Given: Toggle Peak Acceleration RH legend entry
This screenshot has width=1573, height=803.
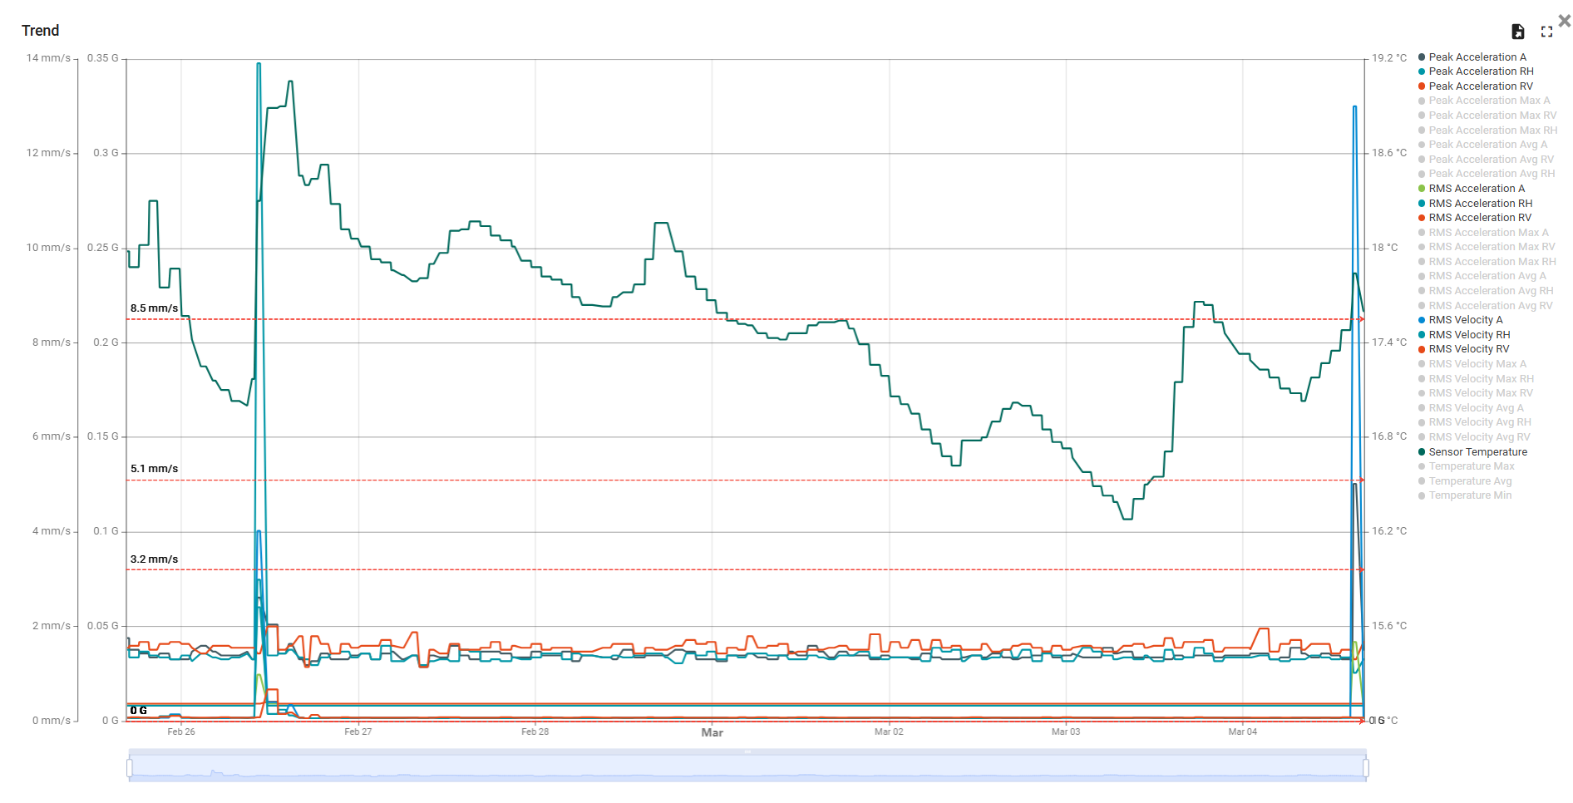Looking at the screenshot, I should pyautogui.click(x=1480, y=71).
